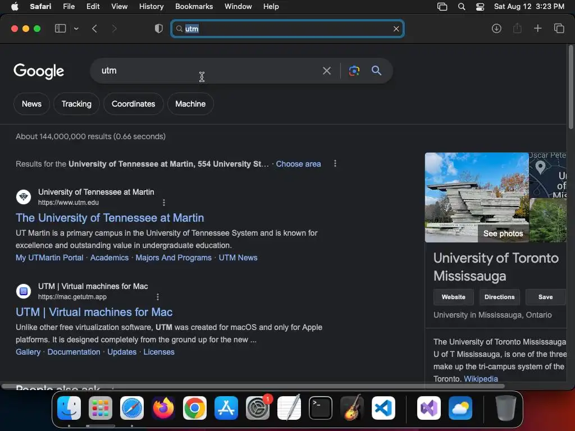Image resolution: width=575 pixels, height=431 pixels.
Task: Open the UTM News sitelink
Action: point(238,258)
